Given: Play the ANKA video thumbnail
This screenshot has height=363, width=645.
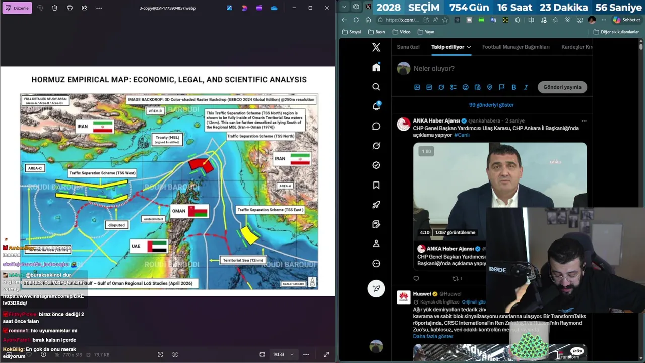Looking at the screenshot, I should tap(500, 191).
